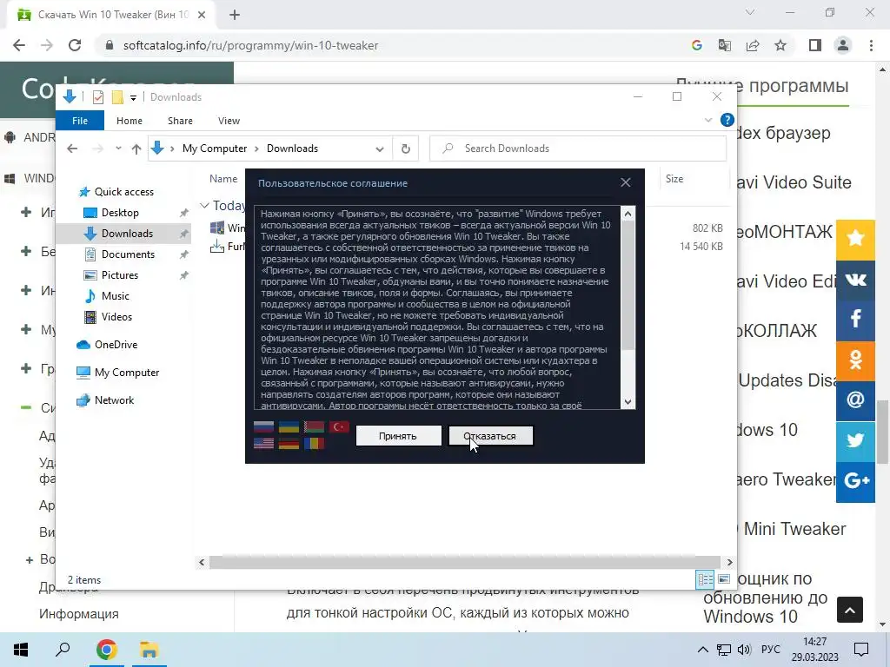
Task: Select the German flag language
Action: coord(289,443)
